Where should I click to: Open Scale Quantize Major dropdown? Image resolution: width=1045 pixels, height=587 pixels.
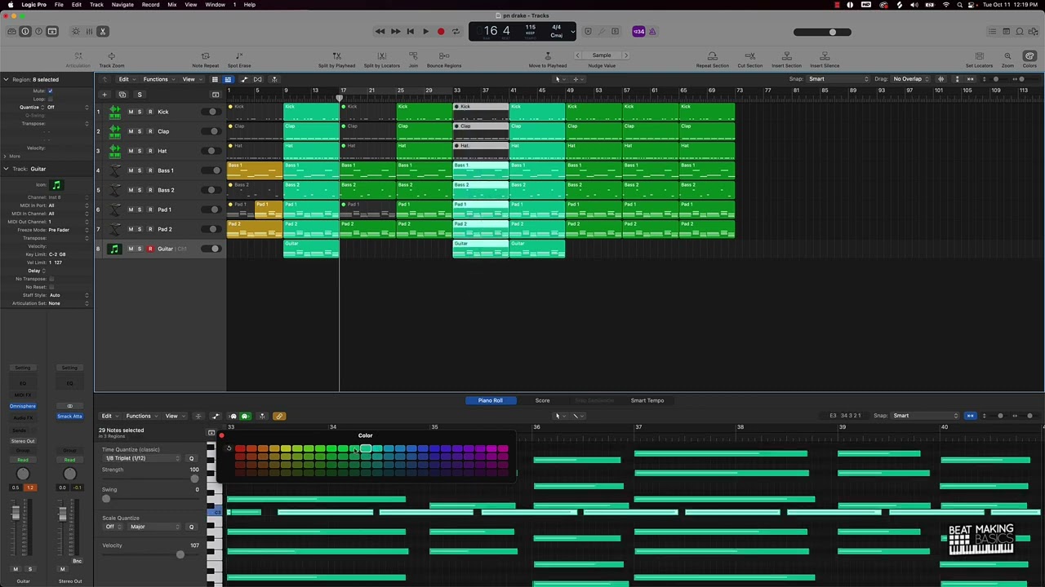pyautogui.click(x=154, y=527)
